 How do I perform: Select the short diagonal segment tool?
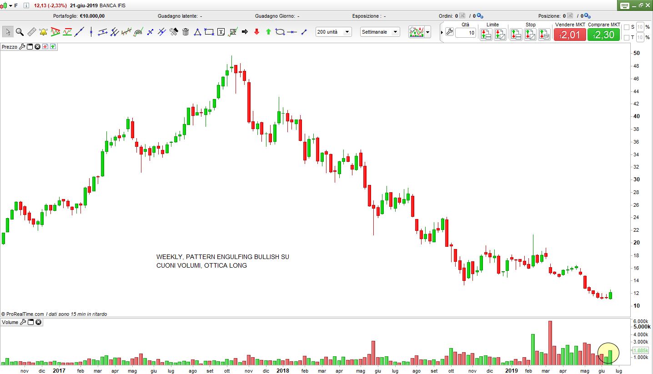pos(304,32)
